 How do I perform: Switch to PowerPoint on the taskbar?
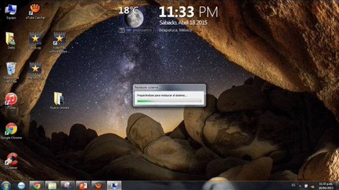(83, 186)
